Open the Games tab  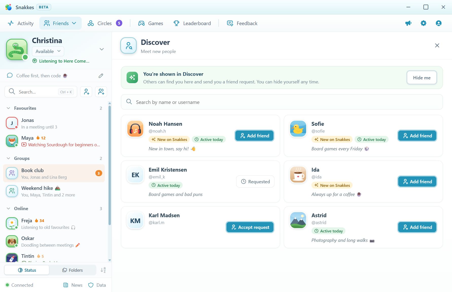151,23
